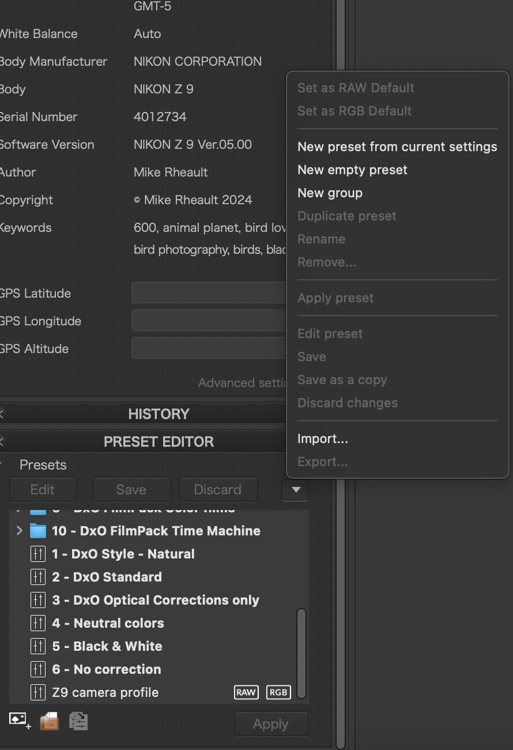
Task: Select Rename in the context menu
Action: tap(321, 239)
